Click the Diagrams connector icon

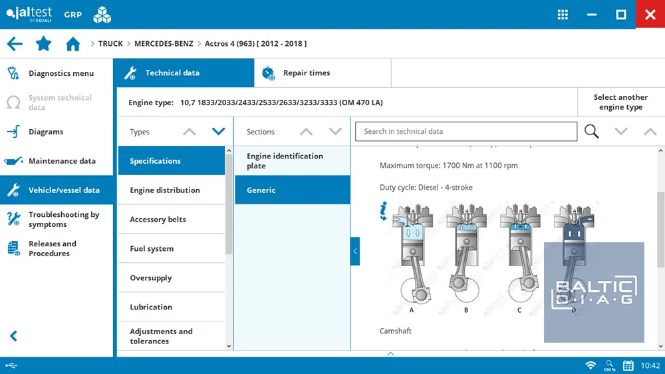13,132
